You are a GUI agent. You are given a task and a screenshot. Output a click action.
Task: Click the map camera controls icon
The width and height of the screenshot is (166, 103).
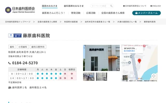(154, 76)
